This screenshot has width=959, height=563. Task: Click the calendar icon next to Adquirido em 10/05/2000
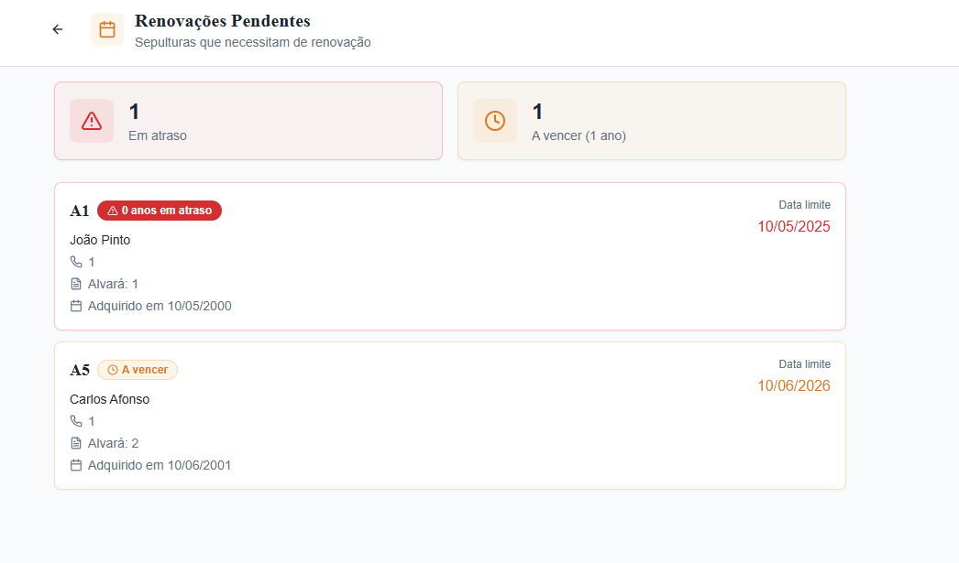pyautogui.click(x=76, y=306)
